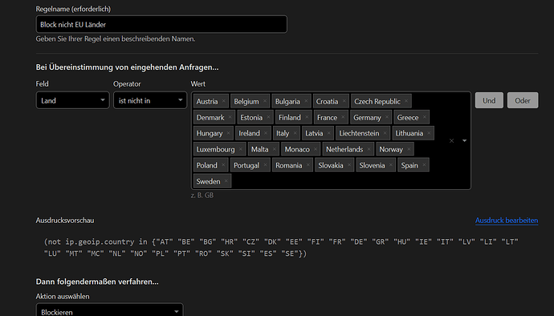Remove the Bulgaria country tag
The height and width of the screenshot is (316, 554).
click(306, 101)
